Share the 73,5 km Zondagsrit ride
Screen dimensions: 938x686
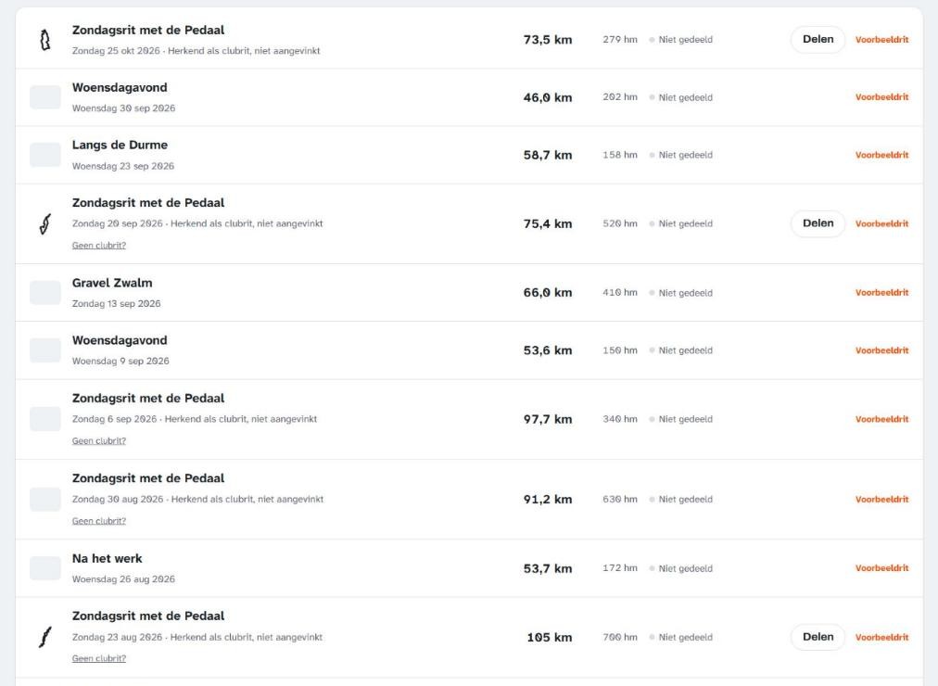[x=818, y=40]
